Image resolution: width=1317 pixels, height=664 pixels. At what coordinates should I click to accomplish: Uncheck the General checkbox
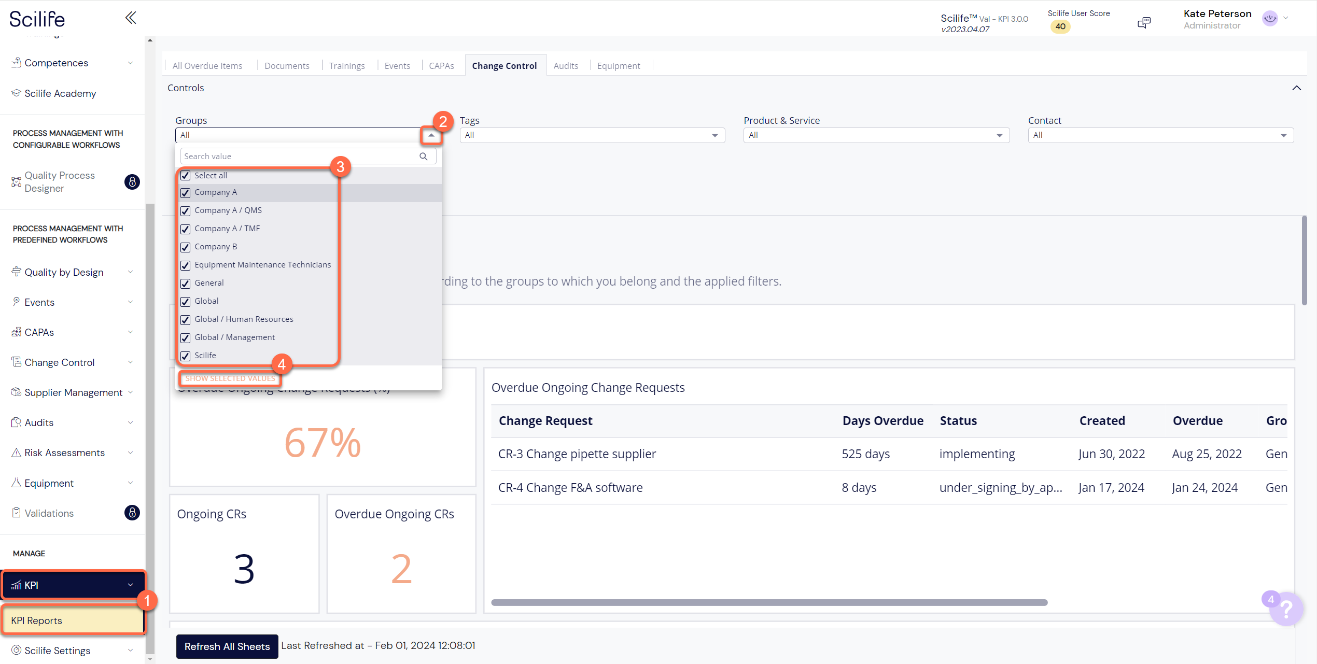point(185,284)
